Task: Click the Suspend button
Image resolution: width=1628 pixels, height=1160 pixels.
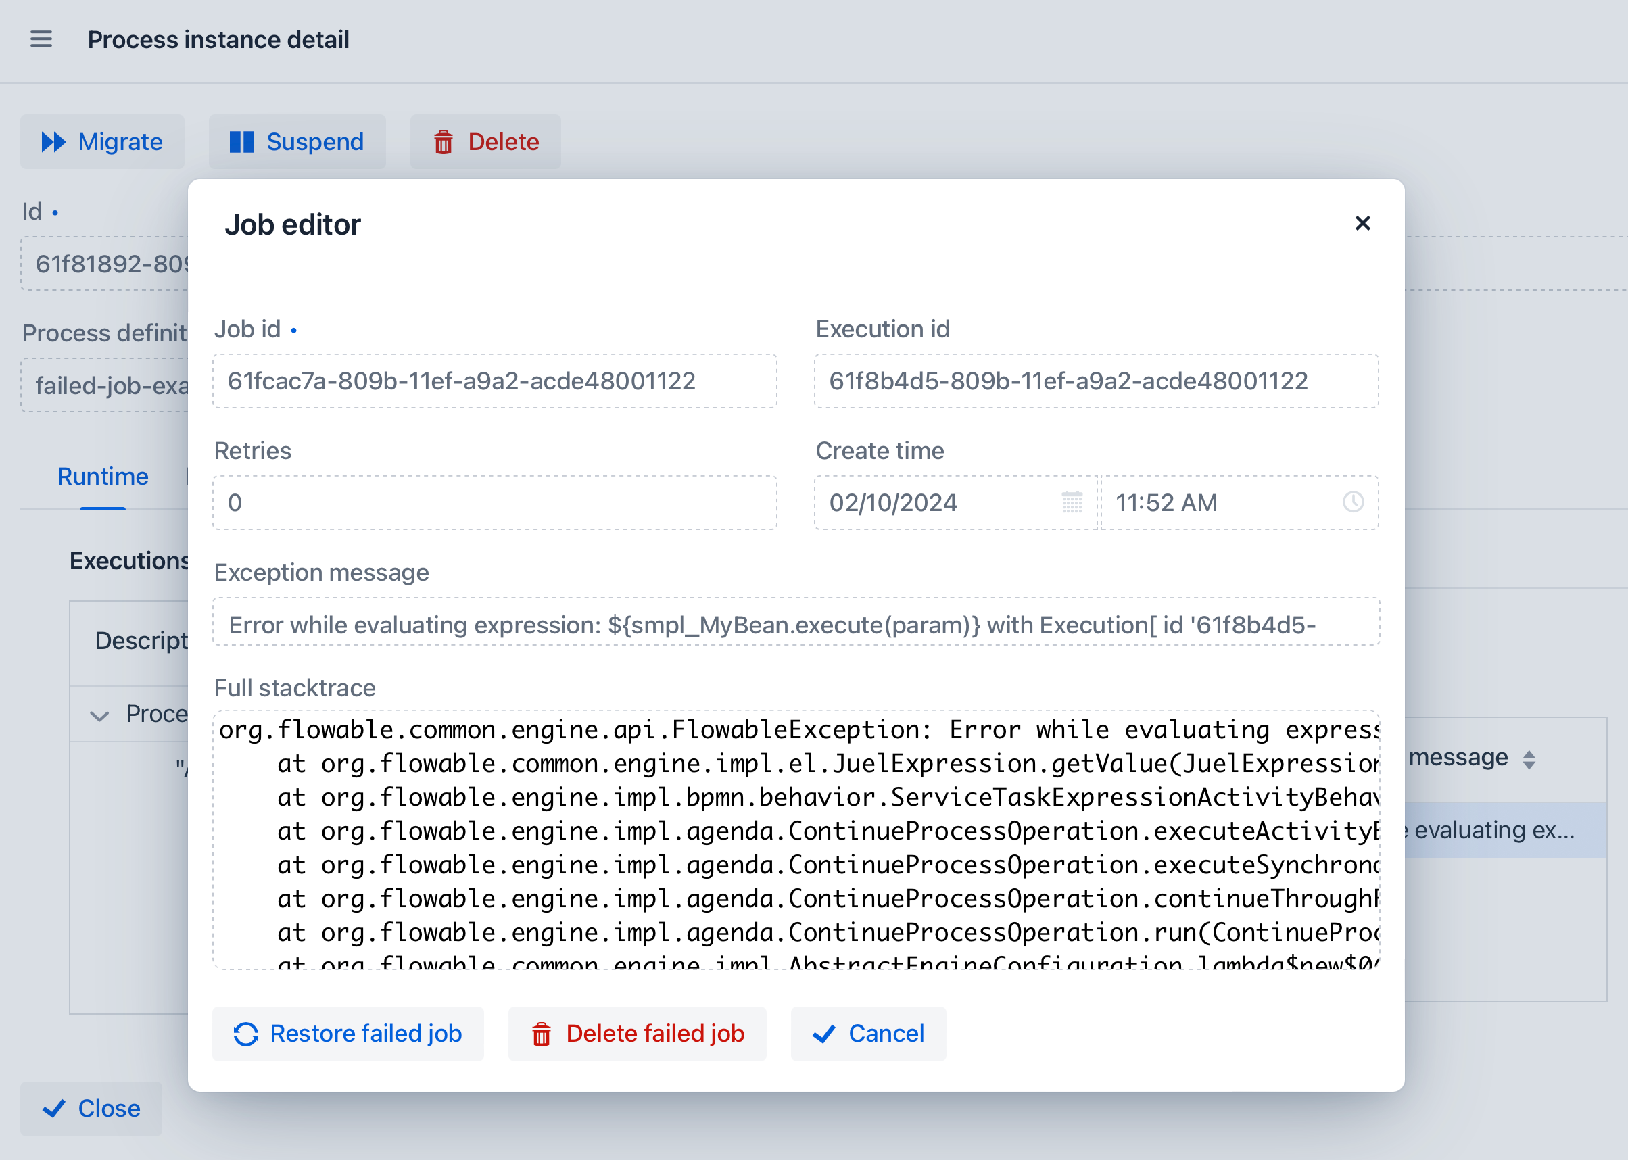Action: [x=297, y=141]
